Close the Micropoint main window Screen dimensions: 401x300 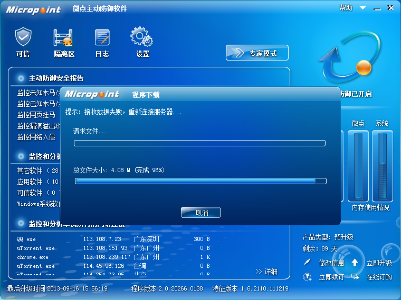[390, 8]
